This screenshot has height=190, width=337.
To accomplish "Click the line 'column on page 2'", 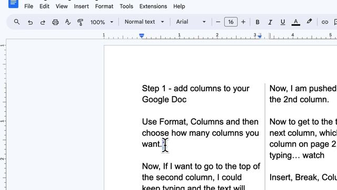I will tap(303, 144).
